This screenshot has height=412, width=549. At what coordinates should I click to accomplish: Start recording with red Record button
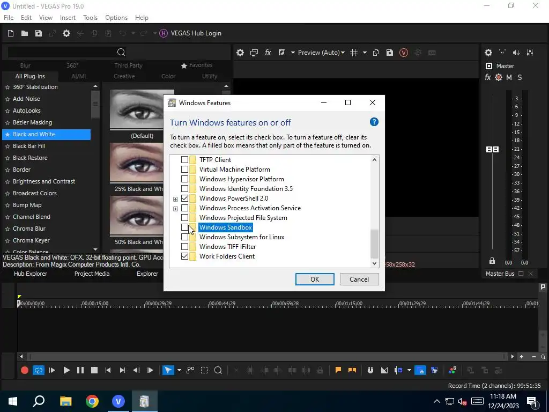[25, 370]
